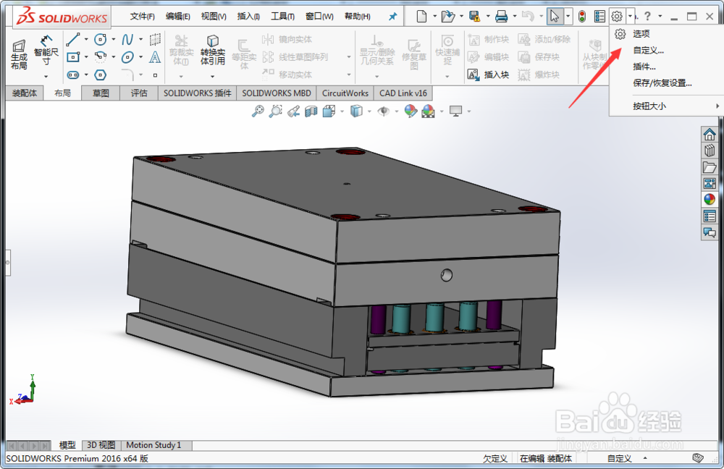Viewport: 724px width, 469px height.
Task: Select the Line sketch tool
Action: pos(73,40)
